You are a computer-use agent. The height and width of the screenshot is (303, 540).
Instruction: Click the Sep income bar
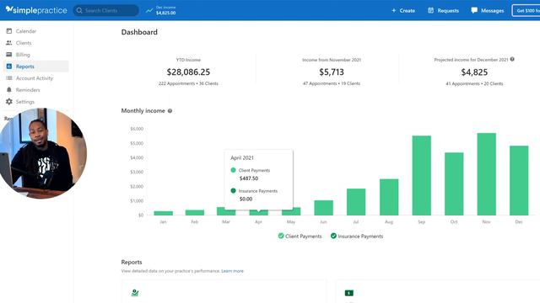click(422, 175)
